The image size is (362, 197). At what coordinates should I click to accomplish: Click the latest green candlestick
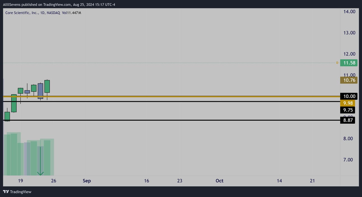(47, 86)
